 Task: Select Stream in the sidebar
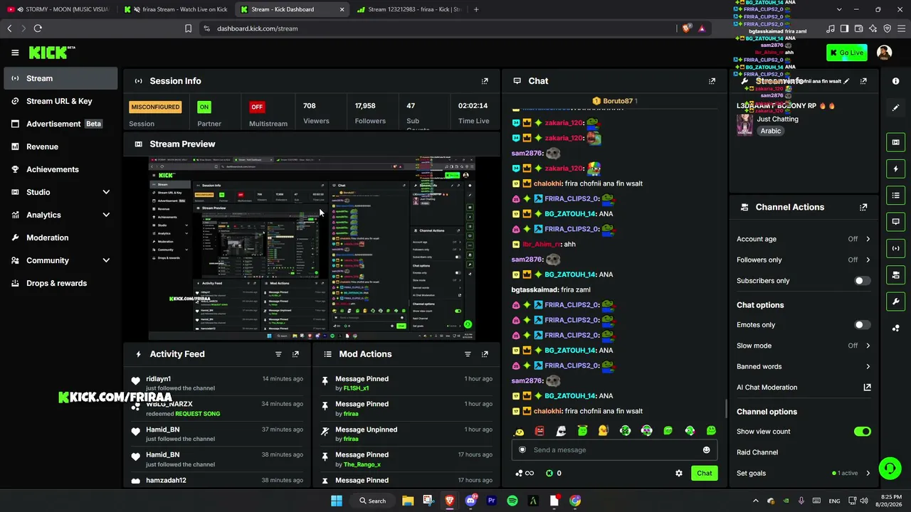click(60, 78)
